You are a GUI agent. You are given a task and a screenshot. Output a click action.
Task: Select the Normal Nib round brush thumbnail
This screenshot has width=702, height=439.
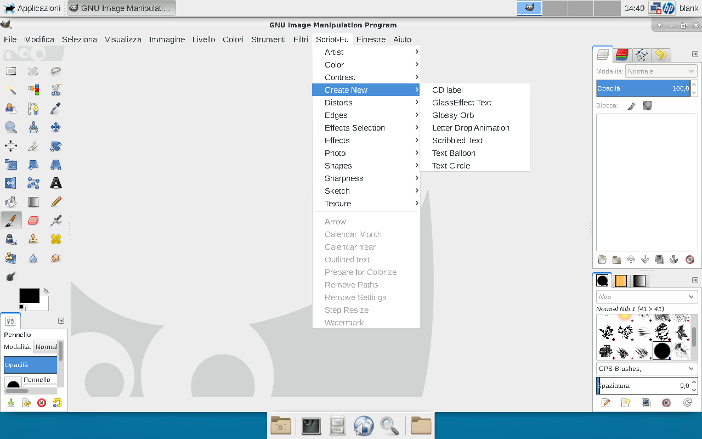[662, 351]
